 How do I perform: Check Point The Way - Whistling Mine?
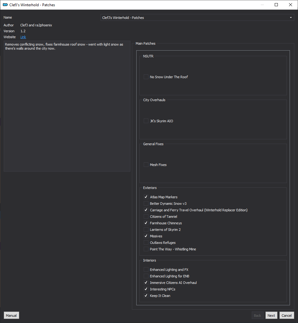(x=146, y=249)
